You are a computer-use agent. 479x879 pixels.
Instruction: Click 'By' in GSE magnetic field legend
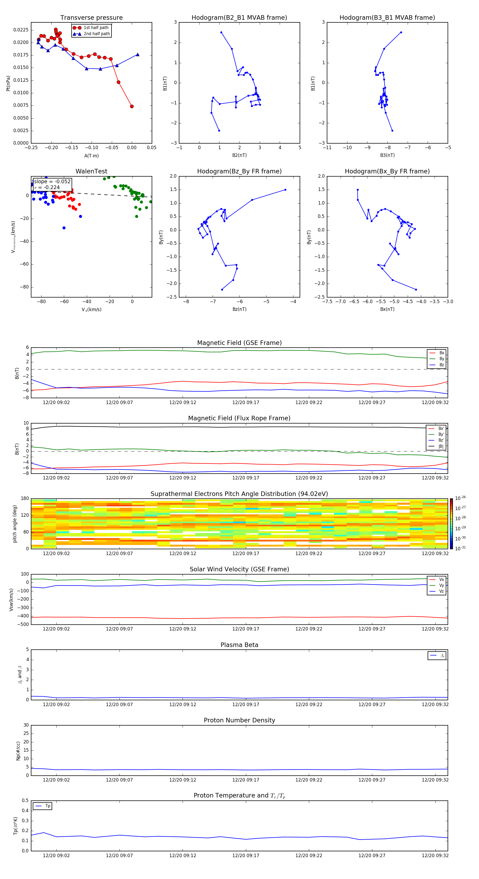coord(441,359)
